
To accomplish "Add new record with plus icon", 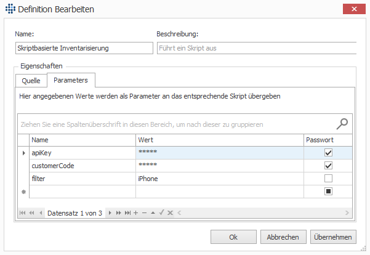I will coord(135,213).
